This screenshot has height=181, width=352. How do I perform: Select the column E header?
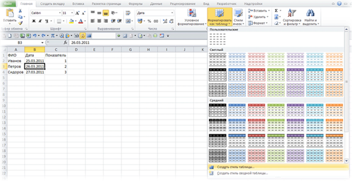point(94,50)
